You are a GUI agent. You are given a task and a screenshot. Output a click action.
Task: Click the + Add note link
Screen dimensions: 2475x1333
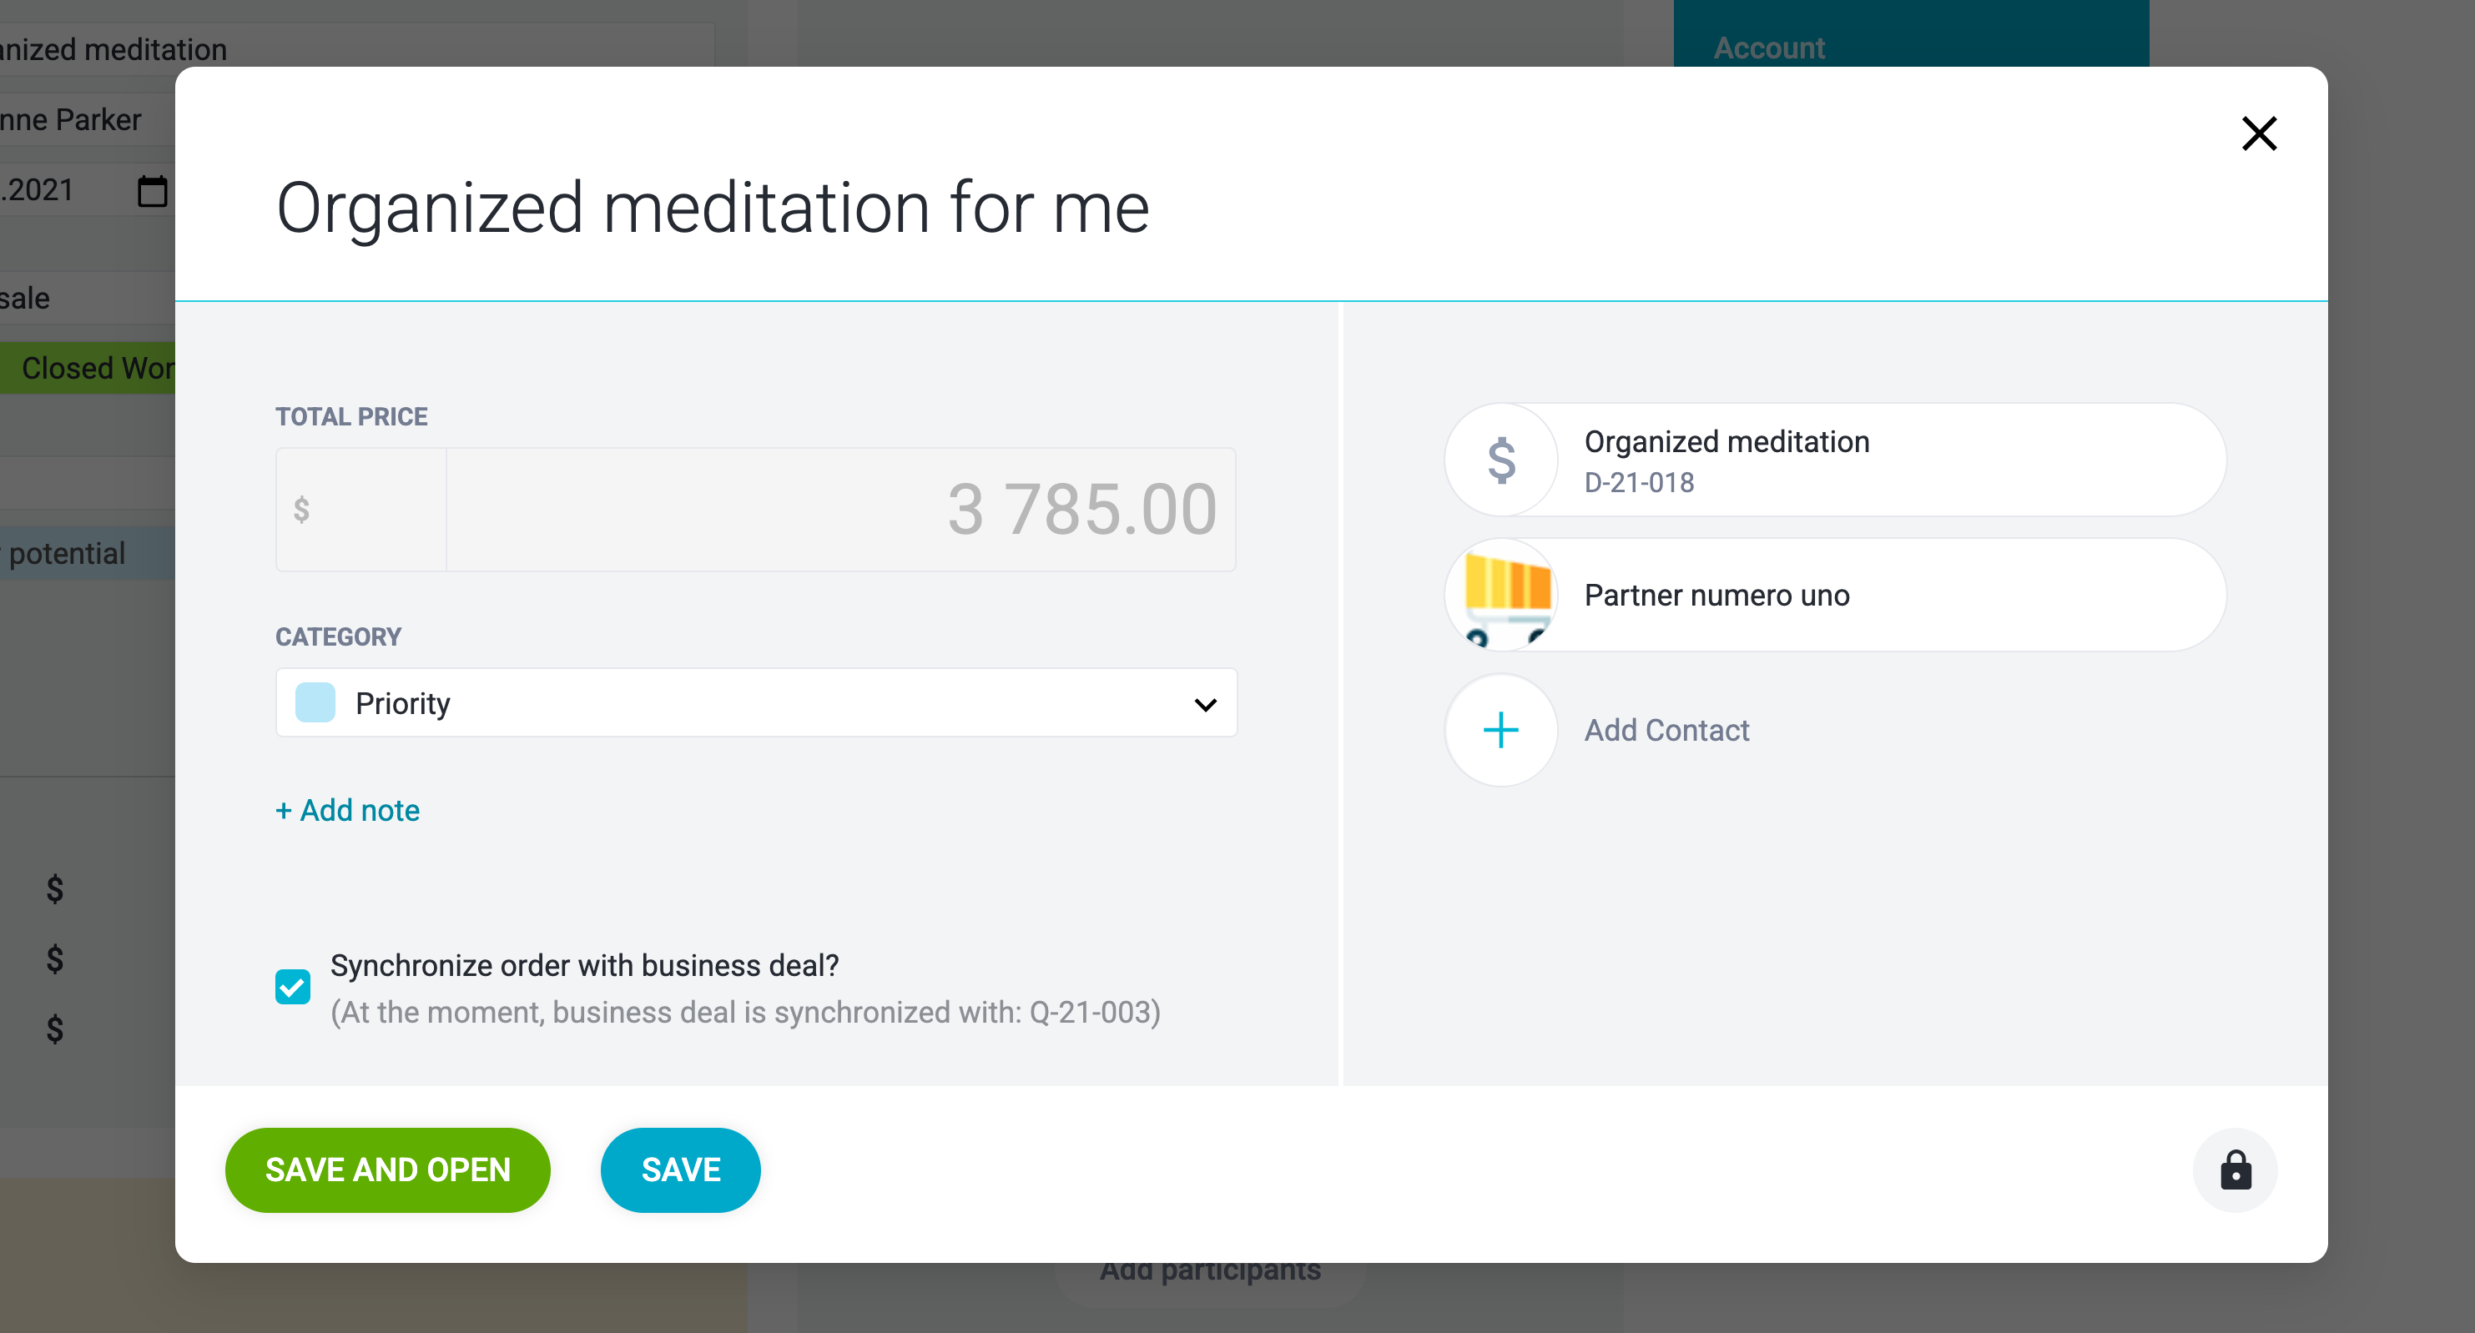pyautogui.click(x=348, y=810)
